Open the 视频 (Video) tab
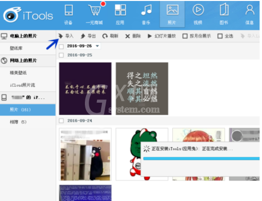 click(x=198, y=15)
